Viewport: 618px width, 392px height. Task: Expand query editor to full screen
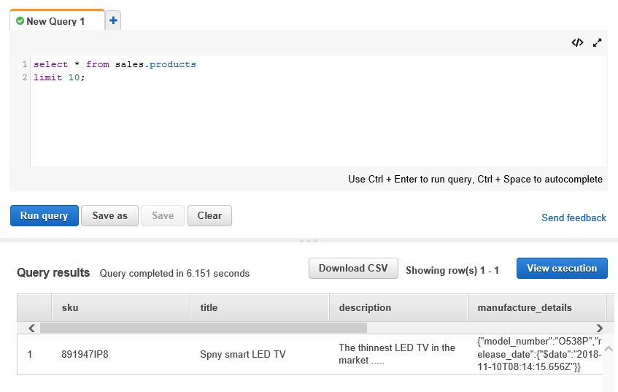coord(597,42)
